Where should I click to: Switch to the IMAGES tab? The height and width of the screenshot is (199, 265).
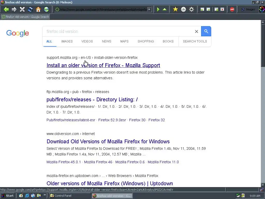[x=67, y=41]
